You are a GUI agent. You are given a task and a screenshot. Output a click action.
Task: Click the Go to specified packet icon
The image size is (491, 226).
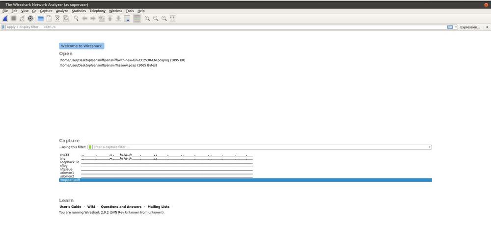(102, 19)
